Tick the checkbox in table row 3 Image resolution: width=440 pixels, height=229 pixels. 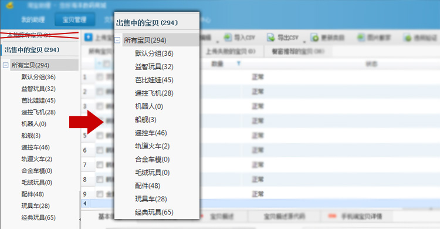[x=100, y=106]
